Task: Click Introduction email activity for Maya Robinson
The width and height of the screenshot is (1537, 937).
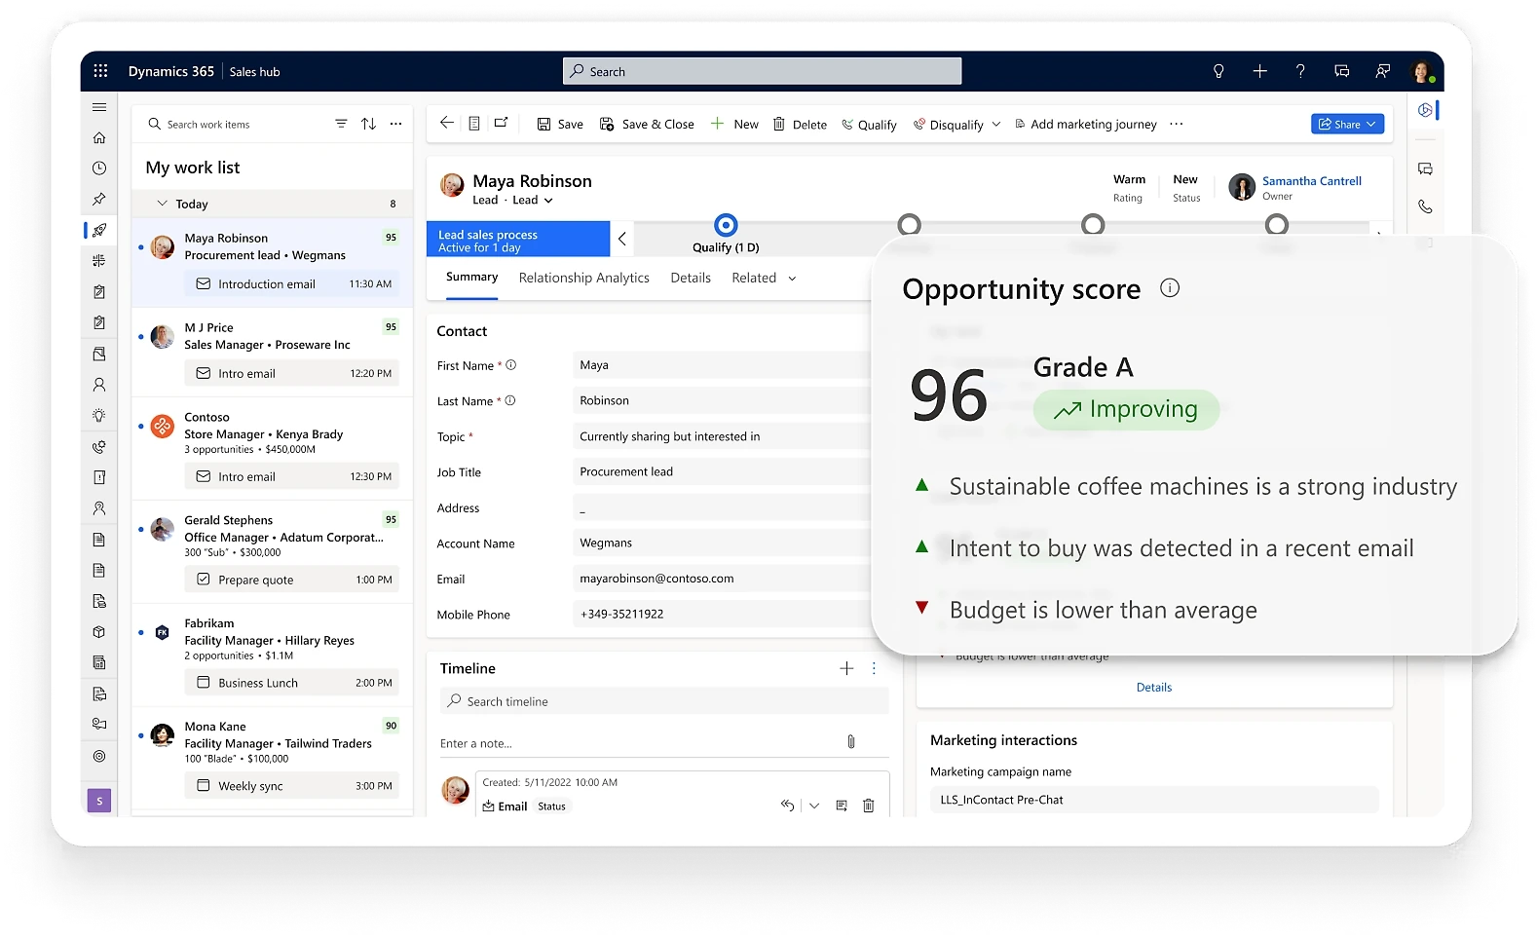Action: pos(292,283)
